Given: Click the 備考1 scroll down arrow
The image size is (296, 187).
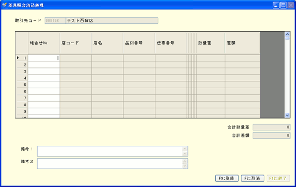Looking at the screenshot, I should [184, 154].
